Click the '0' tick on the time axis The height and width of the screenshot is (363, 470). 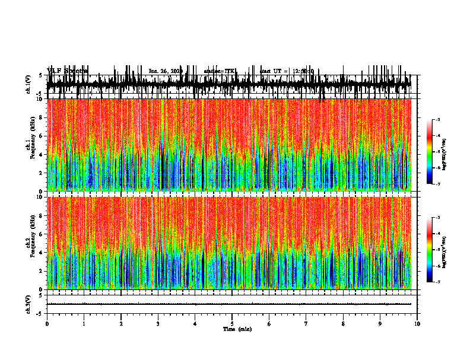pyautogui.click(x=47, y=324)
